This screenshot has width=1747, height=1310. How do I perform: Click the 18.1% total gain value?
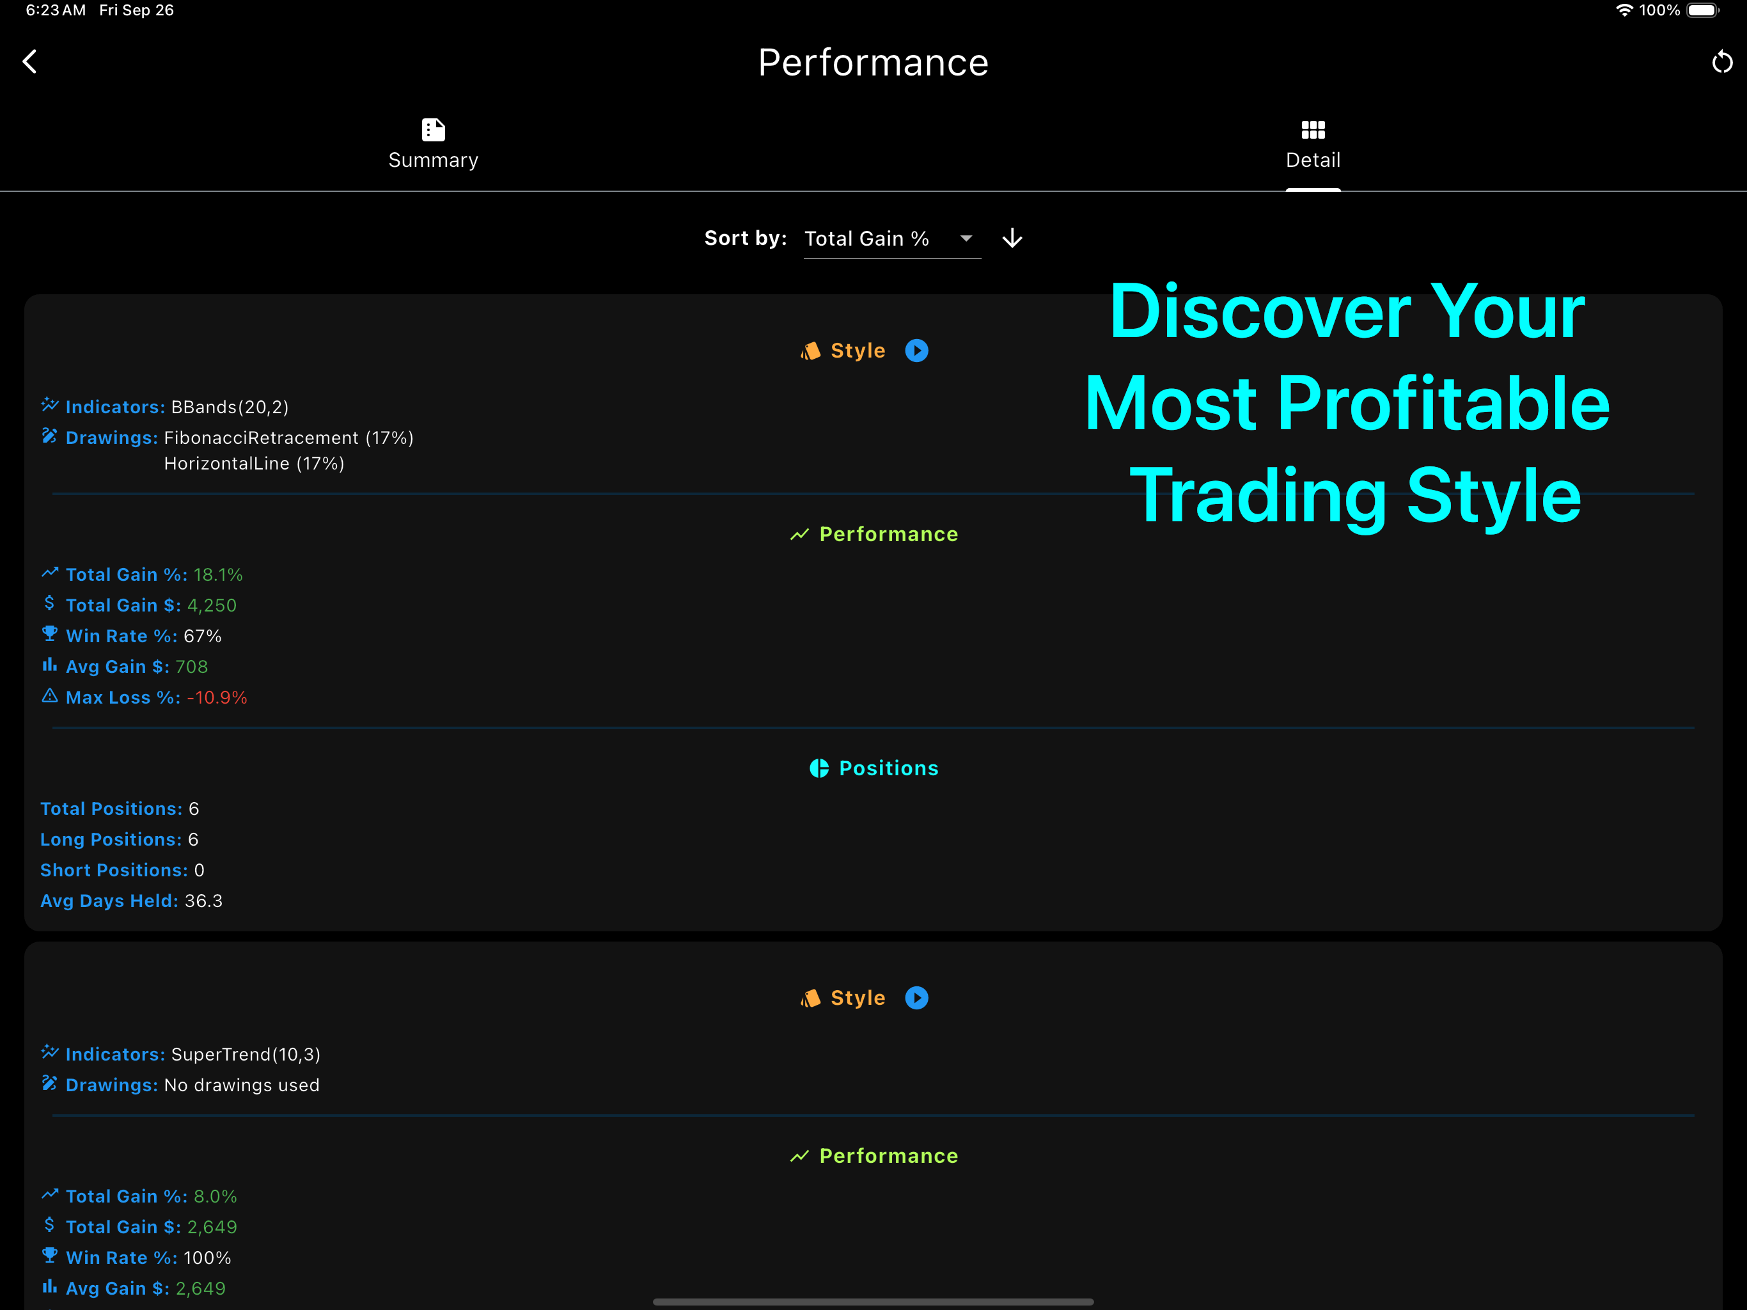click(x=218, y=574)
